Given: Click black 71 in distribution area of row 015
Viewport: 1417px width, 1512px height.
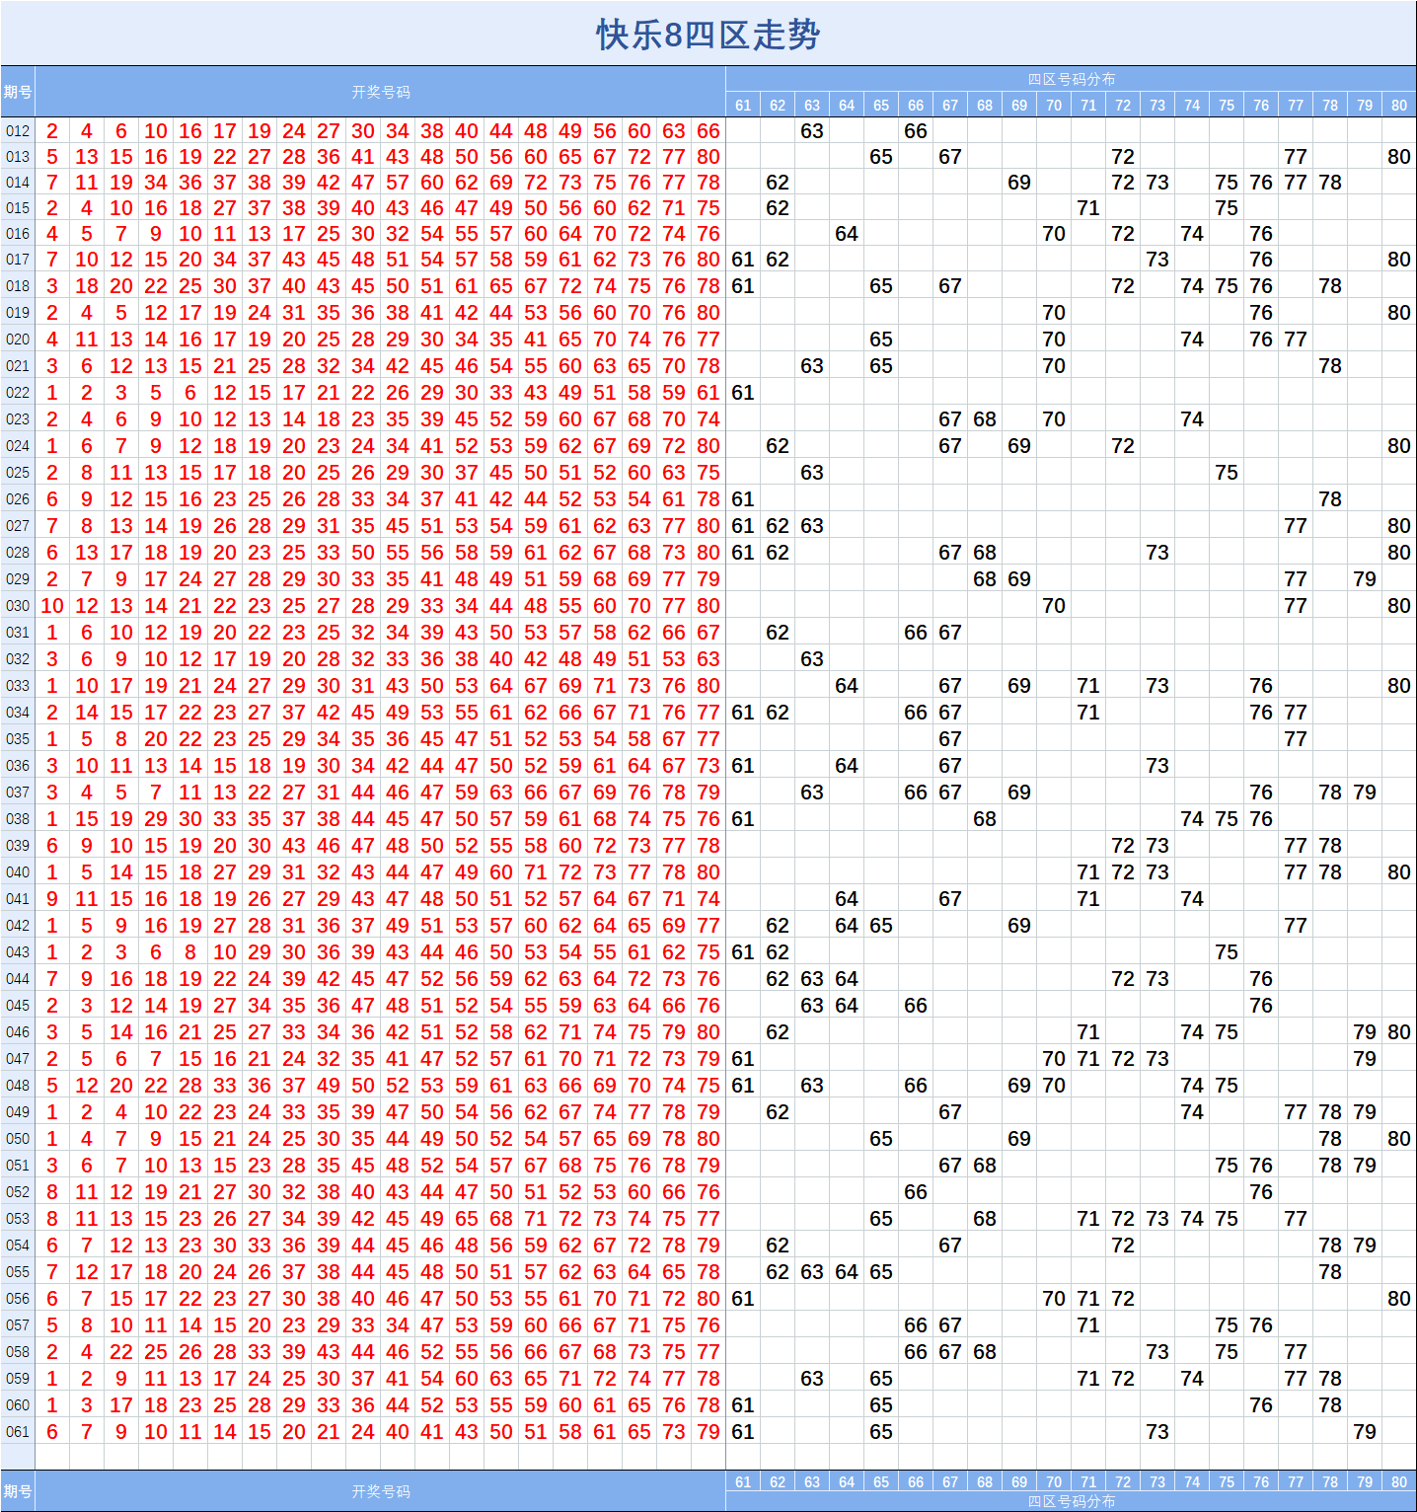Looking at the screenshot, I should click(1088, 208).
